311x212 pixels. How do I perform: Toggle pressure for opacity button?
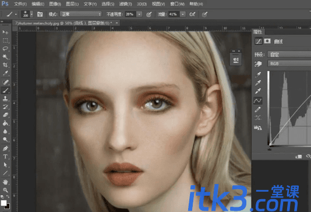coord(149,15)
